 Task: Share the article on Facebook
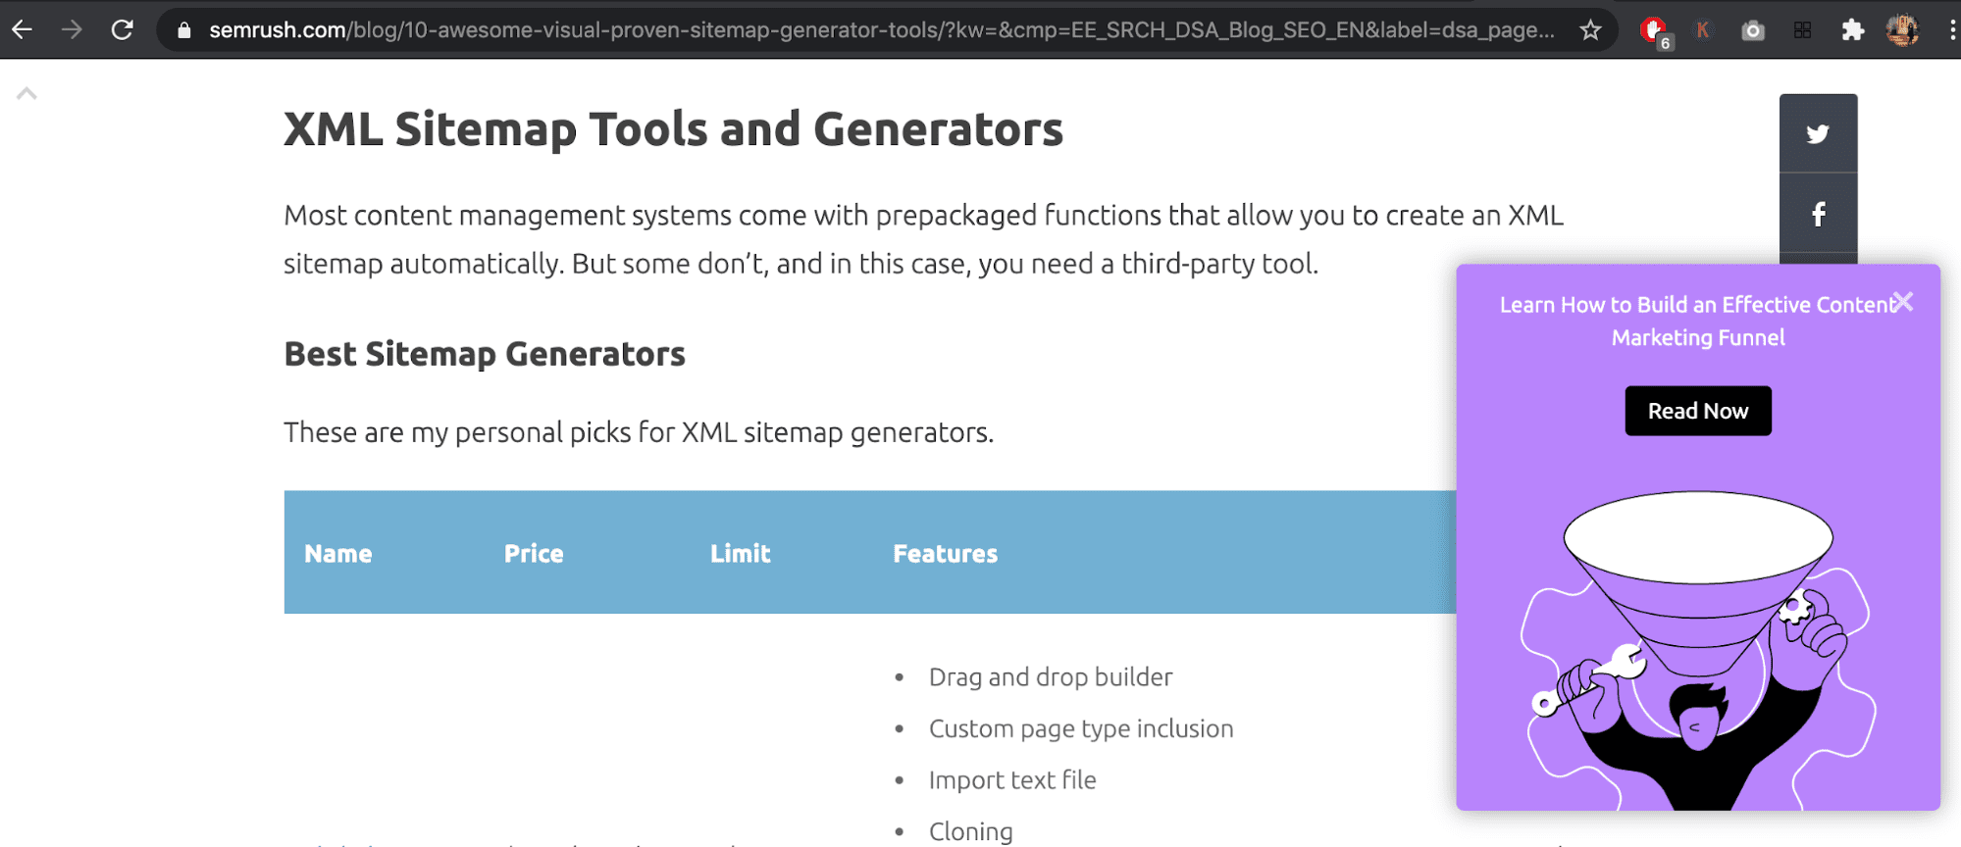[1818, 214]
